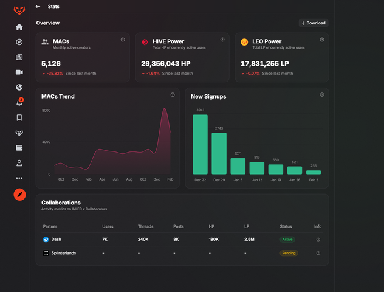This screenshot has height=292, width=384.
Task: Open the globe icon in sidebar
Action: [x=19, y=87]
